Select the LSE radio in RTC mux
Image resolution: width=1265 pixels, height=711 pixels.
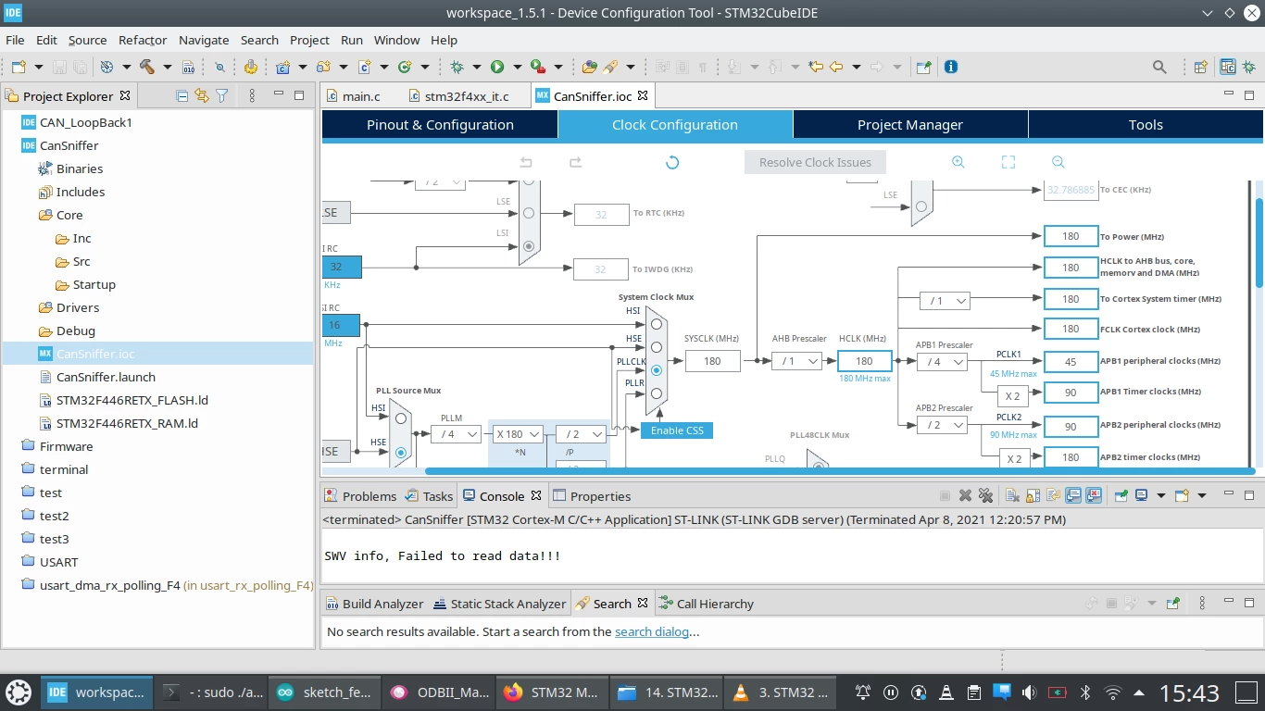tap(529, 213)
